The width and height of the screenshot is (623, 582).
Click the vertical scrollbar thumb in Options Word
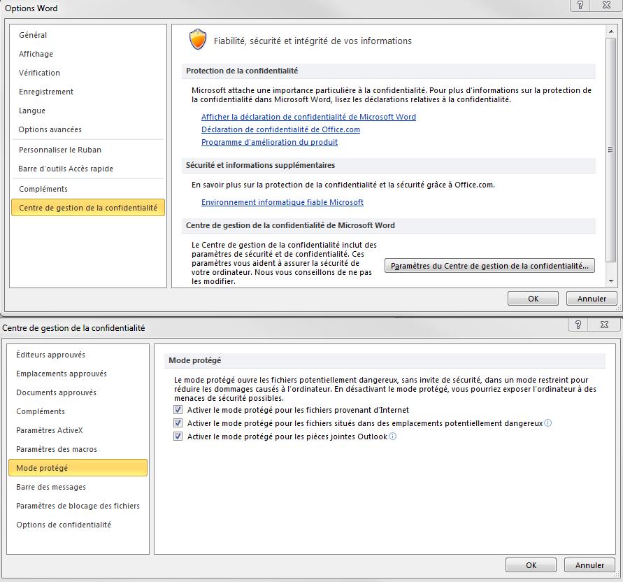(610, 150)
